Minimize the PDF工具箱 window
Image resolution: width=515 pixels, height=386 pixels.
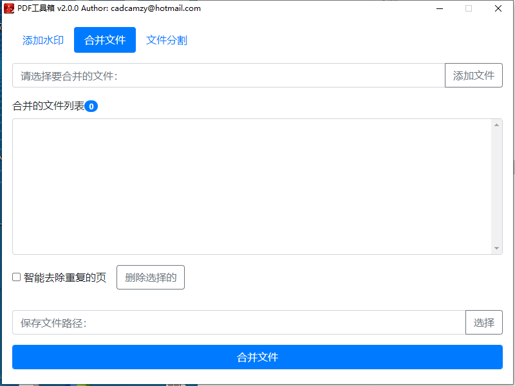[439, 8]
